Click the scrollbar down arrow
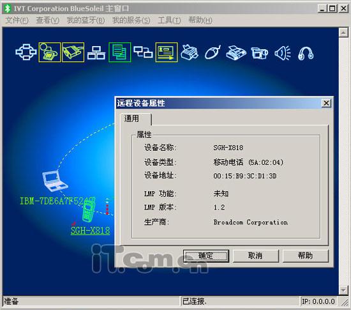Image resolution: width=351 pixels, height=310 pixels. click(x=343, y=290)
